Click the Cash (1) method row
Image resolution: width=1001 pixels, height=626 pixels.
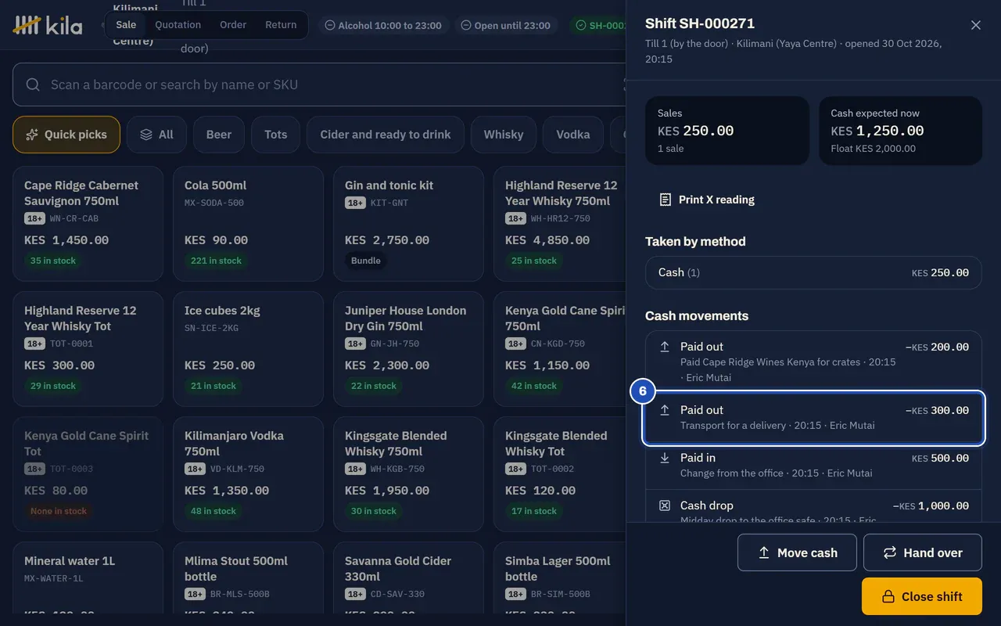[x=813, y=272]
